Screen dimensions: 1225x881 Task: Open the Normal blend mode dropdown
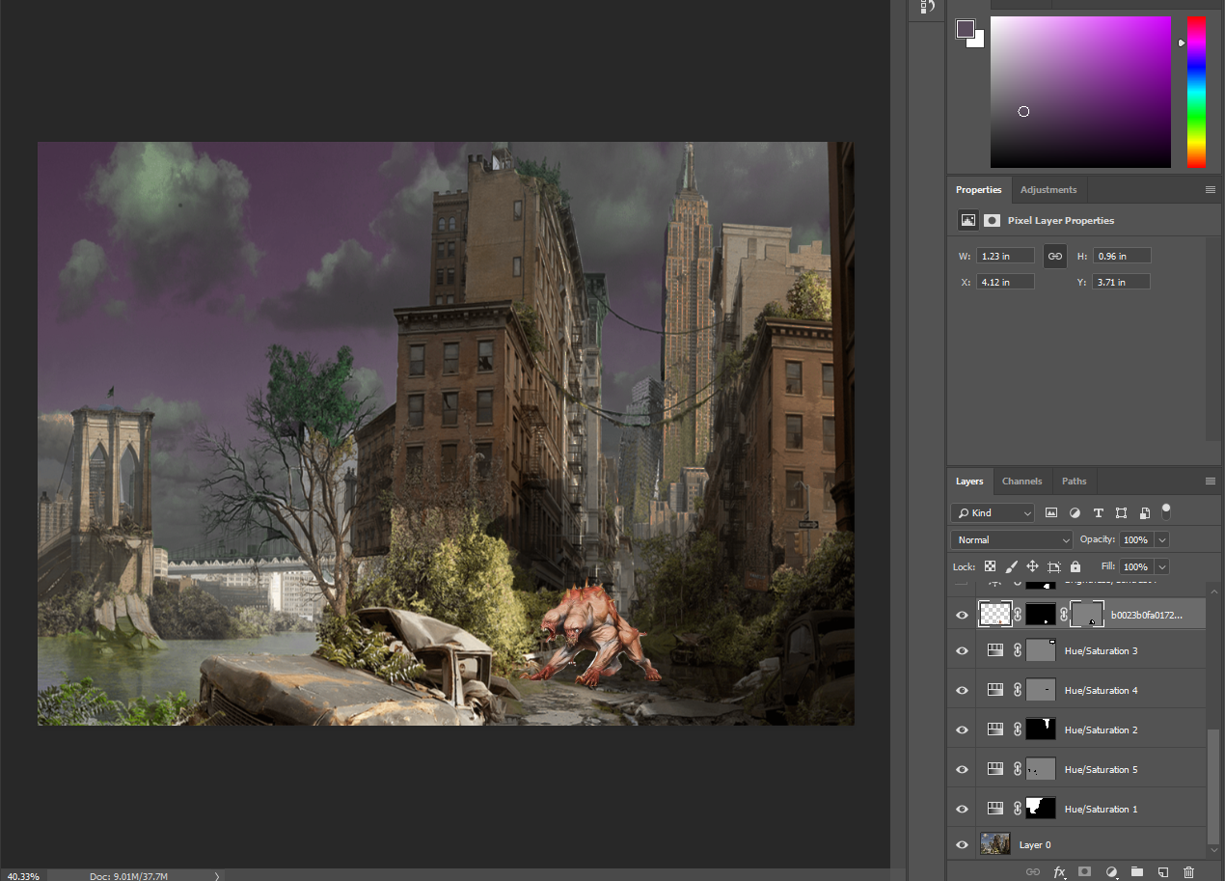[1012, 540]
